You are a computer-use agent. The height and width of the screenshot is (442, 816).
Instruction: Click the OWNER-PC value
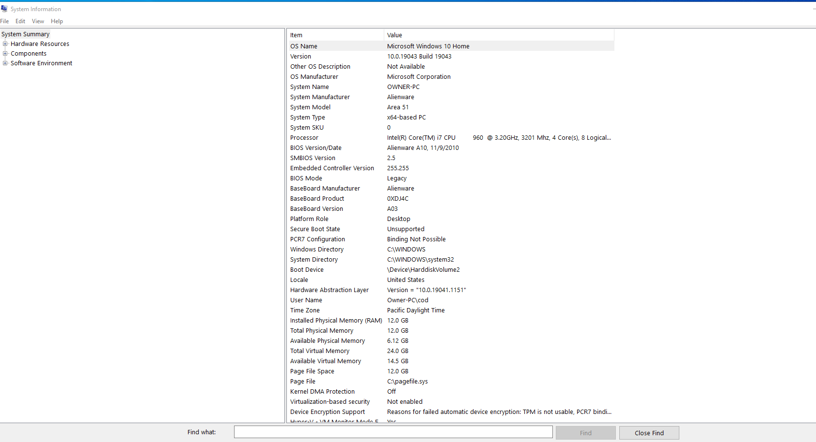pos(403,87)
